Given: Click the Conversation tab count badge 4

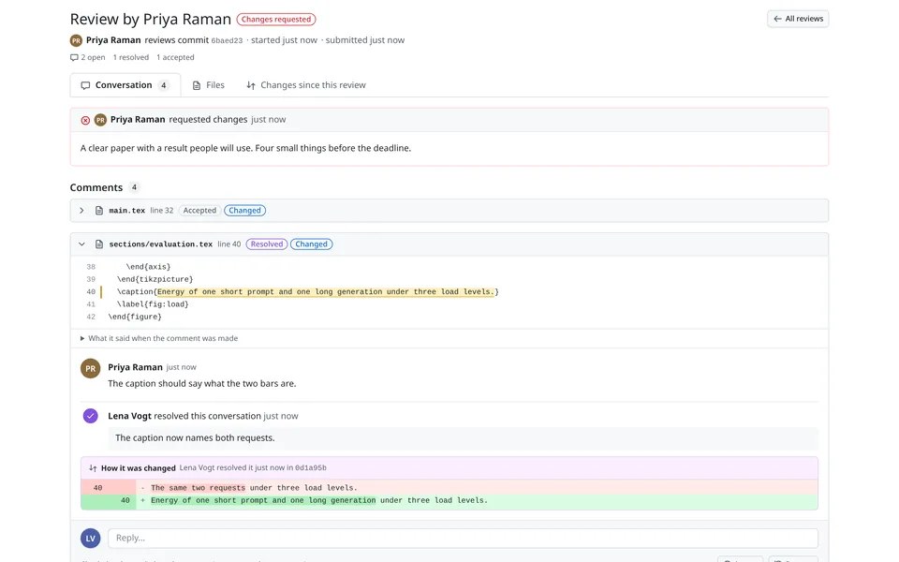Looking at the screenshot, I should (163, 85).
